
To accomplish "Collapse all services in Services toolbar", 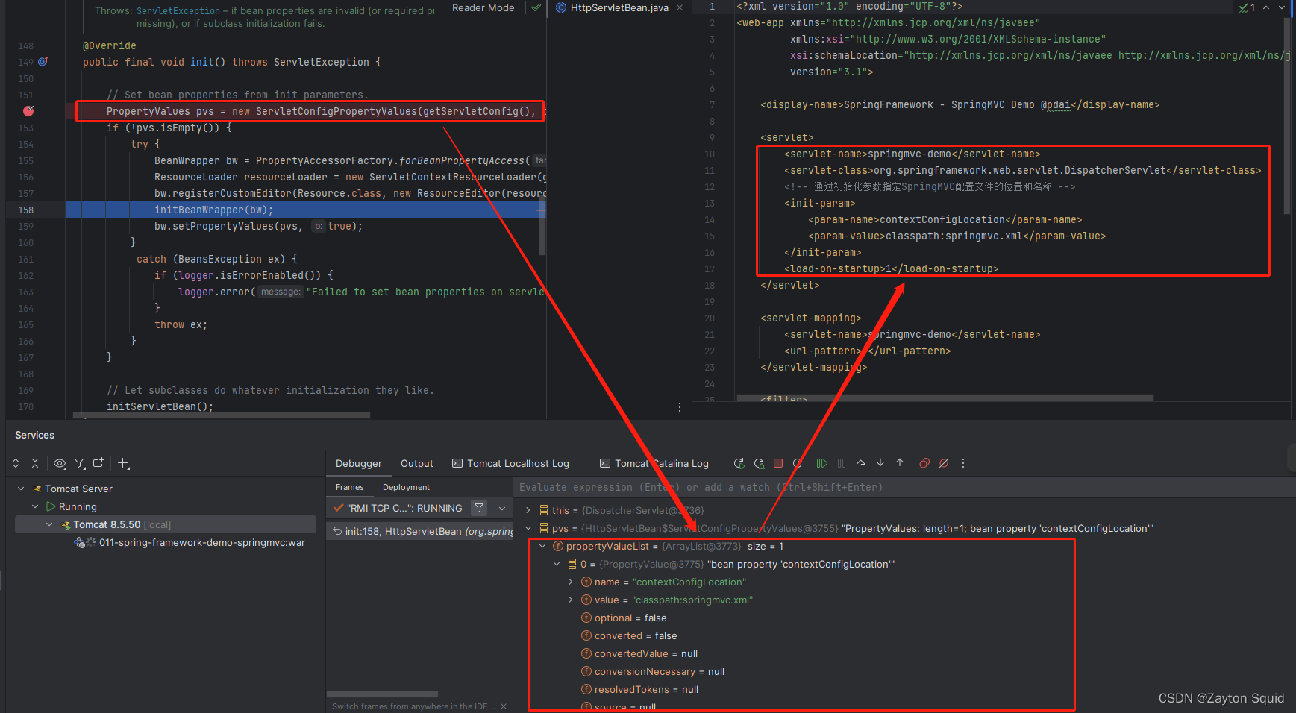I will [x=35, y=463].
